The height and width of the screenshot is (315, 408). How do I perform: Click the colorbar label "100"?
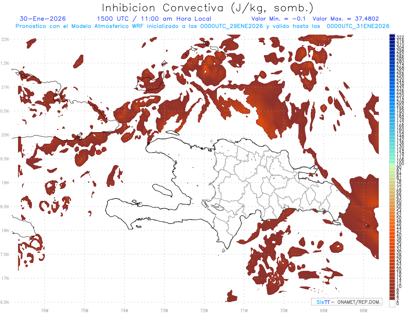pyautogui.click(x=400, y=164)
